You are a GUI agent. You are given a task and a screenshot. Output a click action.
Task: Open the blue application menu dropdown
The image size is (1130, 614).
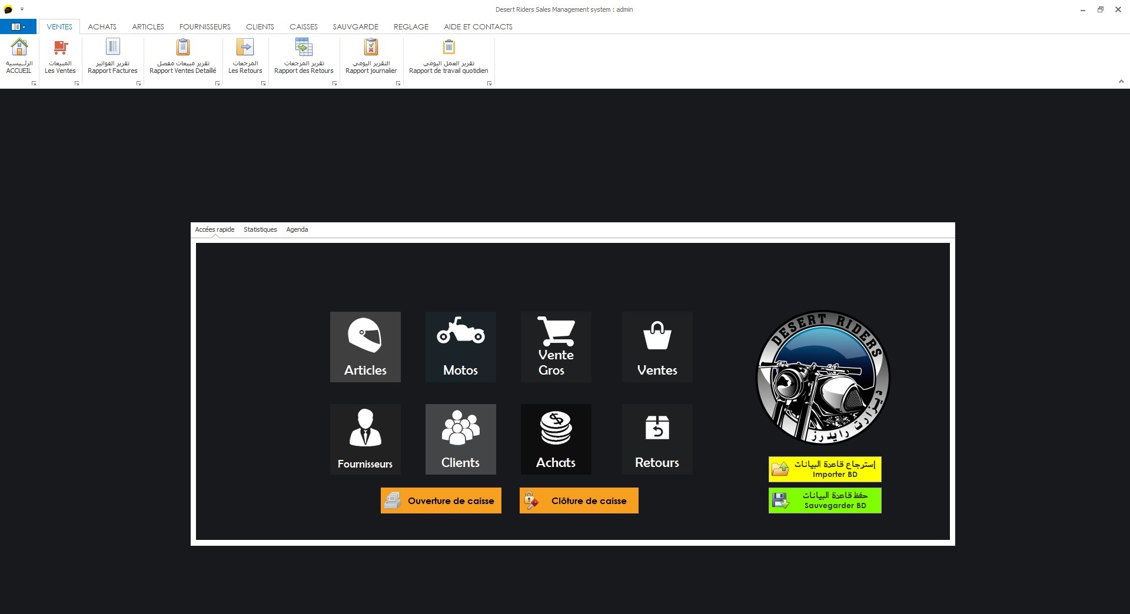coord(18,26)
